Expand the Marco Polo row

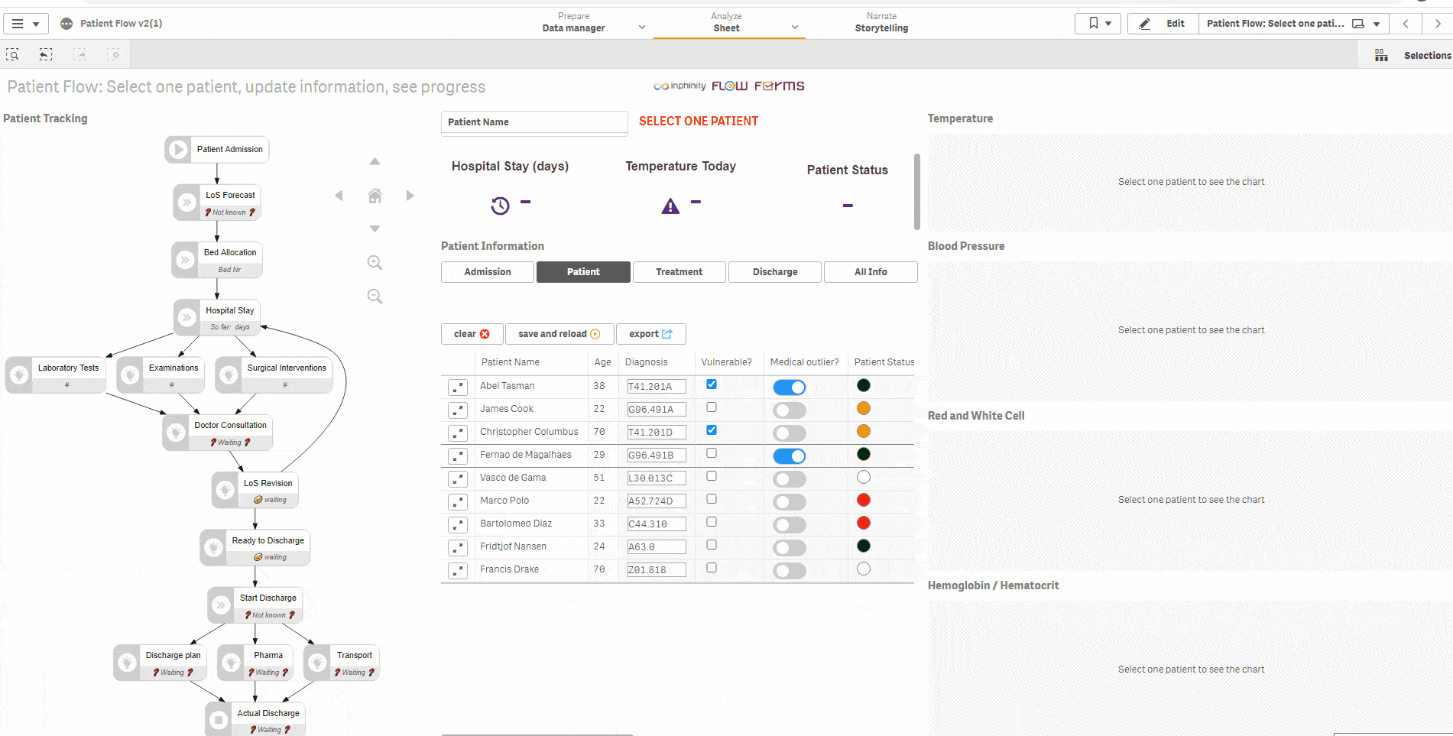458,502
